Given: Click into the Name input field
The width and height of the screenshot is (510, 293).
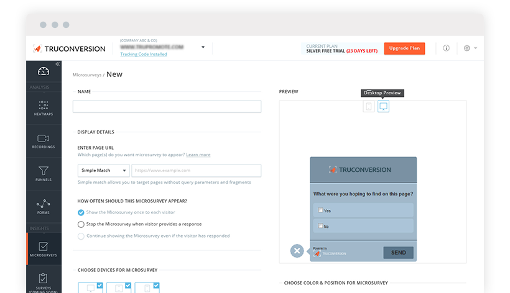Looking at the screenshot, I should (167, 106).
